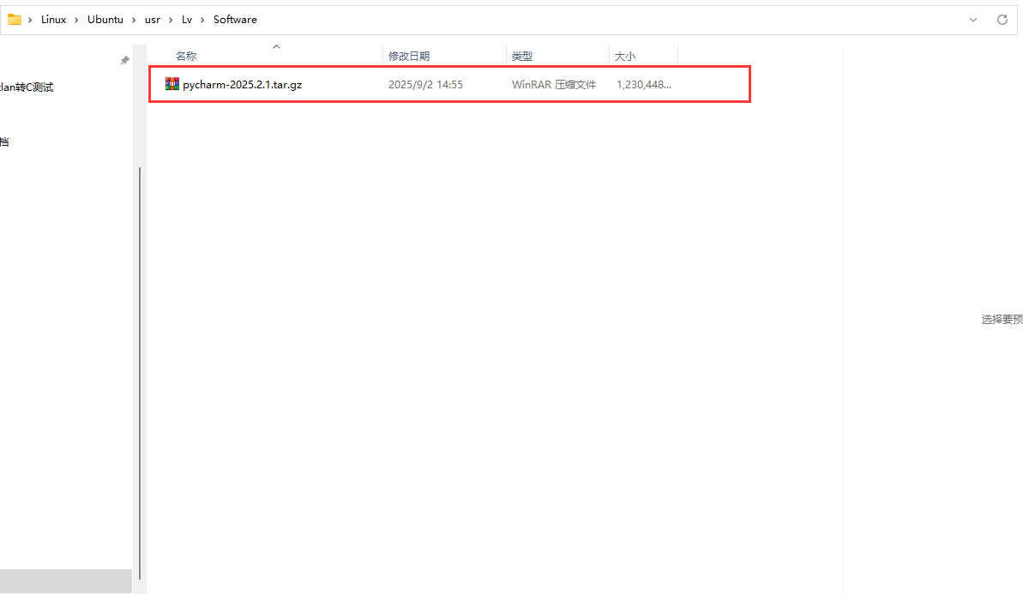Open the Linux breadcrumb segment
Viewport: 1023px width, 607px height.
pos(53,20)
